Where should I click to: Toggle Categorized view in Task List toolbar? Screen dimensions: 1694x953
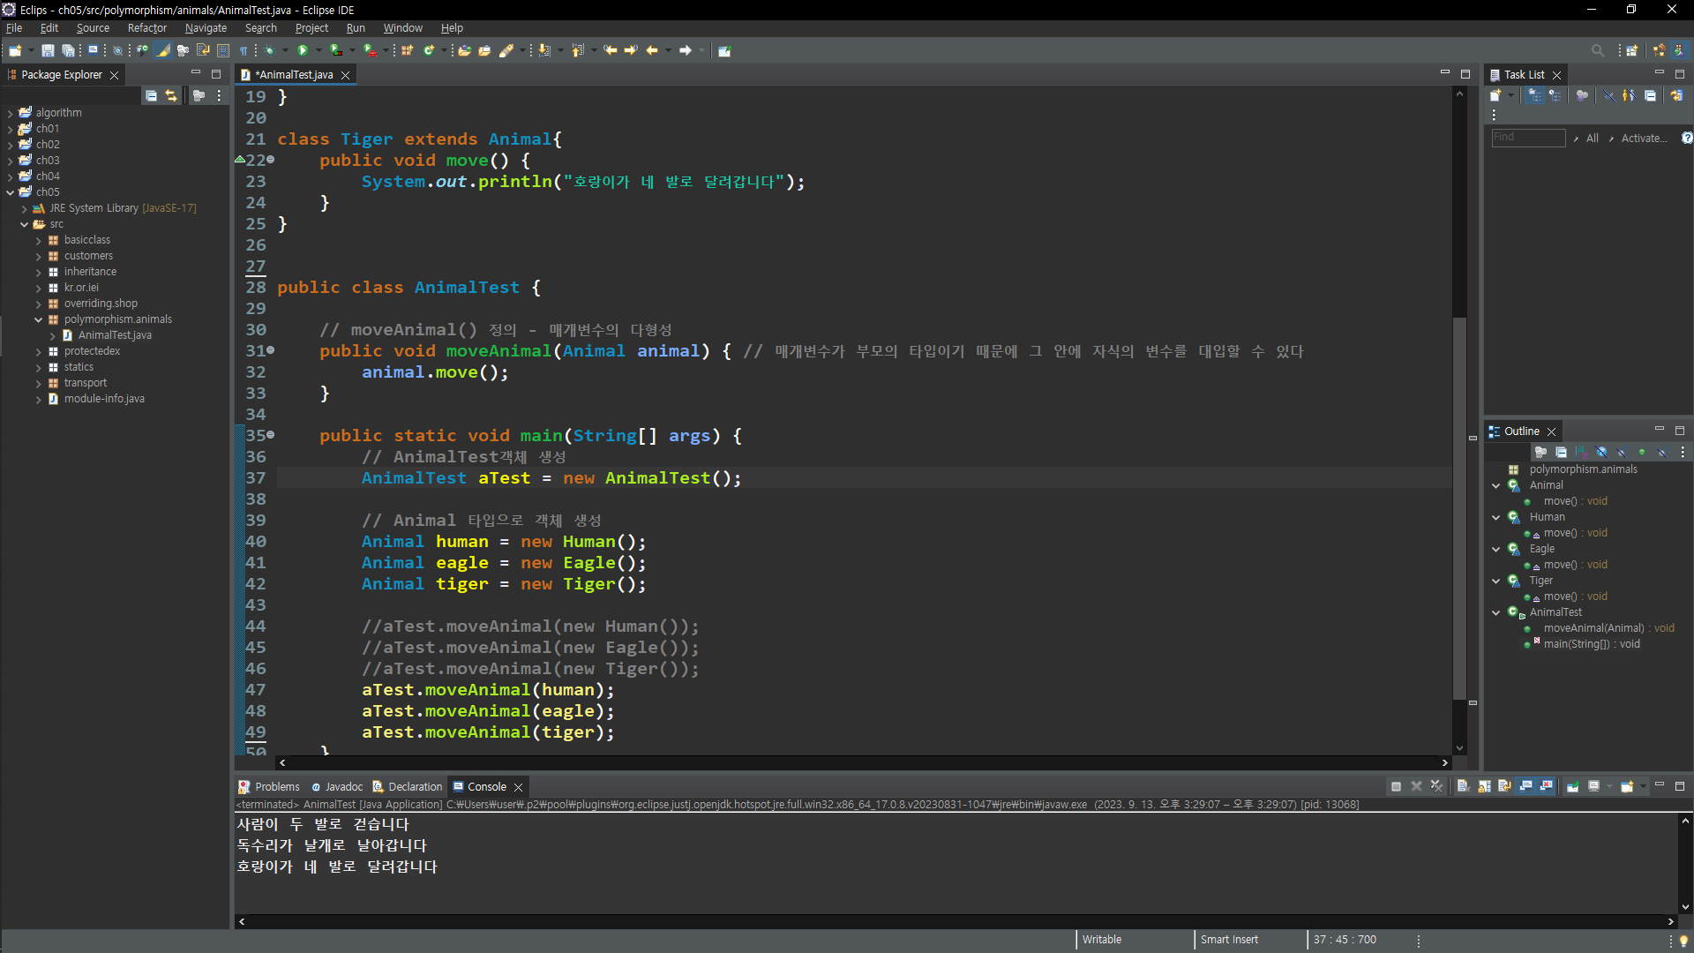coord(1535,96)
